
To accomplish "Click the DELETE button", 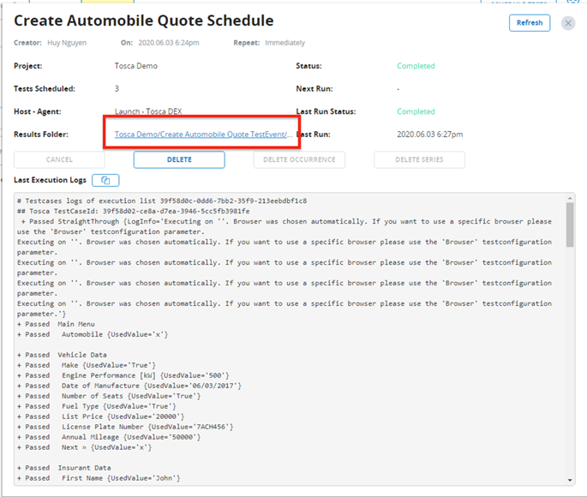I will point(179,159).
